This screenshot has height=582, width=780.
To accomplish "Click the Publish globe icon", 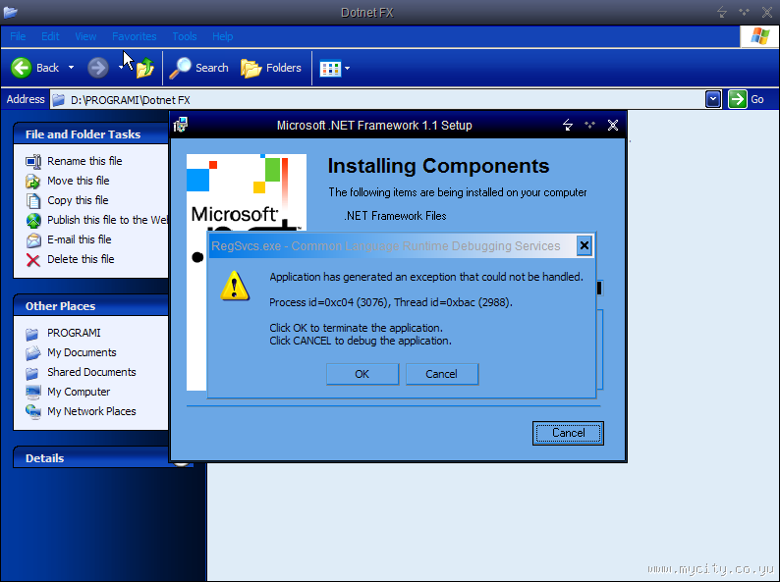I will [x=33, y=220].
